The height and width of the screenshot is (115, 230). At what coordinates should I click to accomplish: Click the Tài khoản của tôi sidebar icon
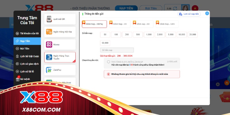point(17,33)
